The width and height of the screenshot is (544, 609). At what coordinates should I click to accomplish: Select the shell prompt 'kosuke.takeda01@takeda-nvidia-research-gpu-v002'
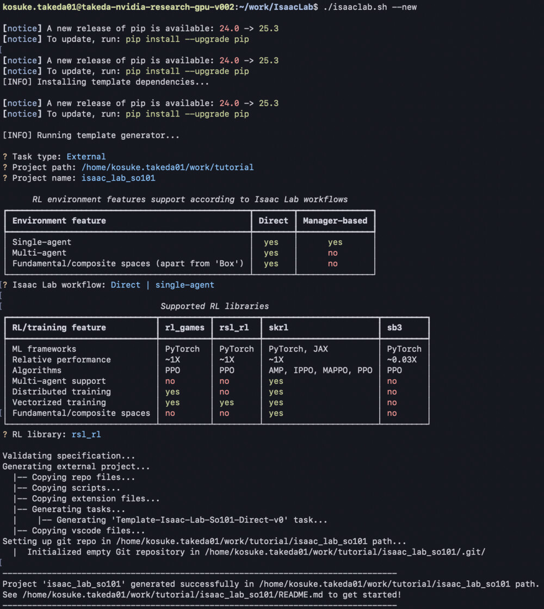coord(119,7)
